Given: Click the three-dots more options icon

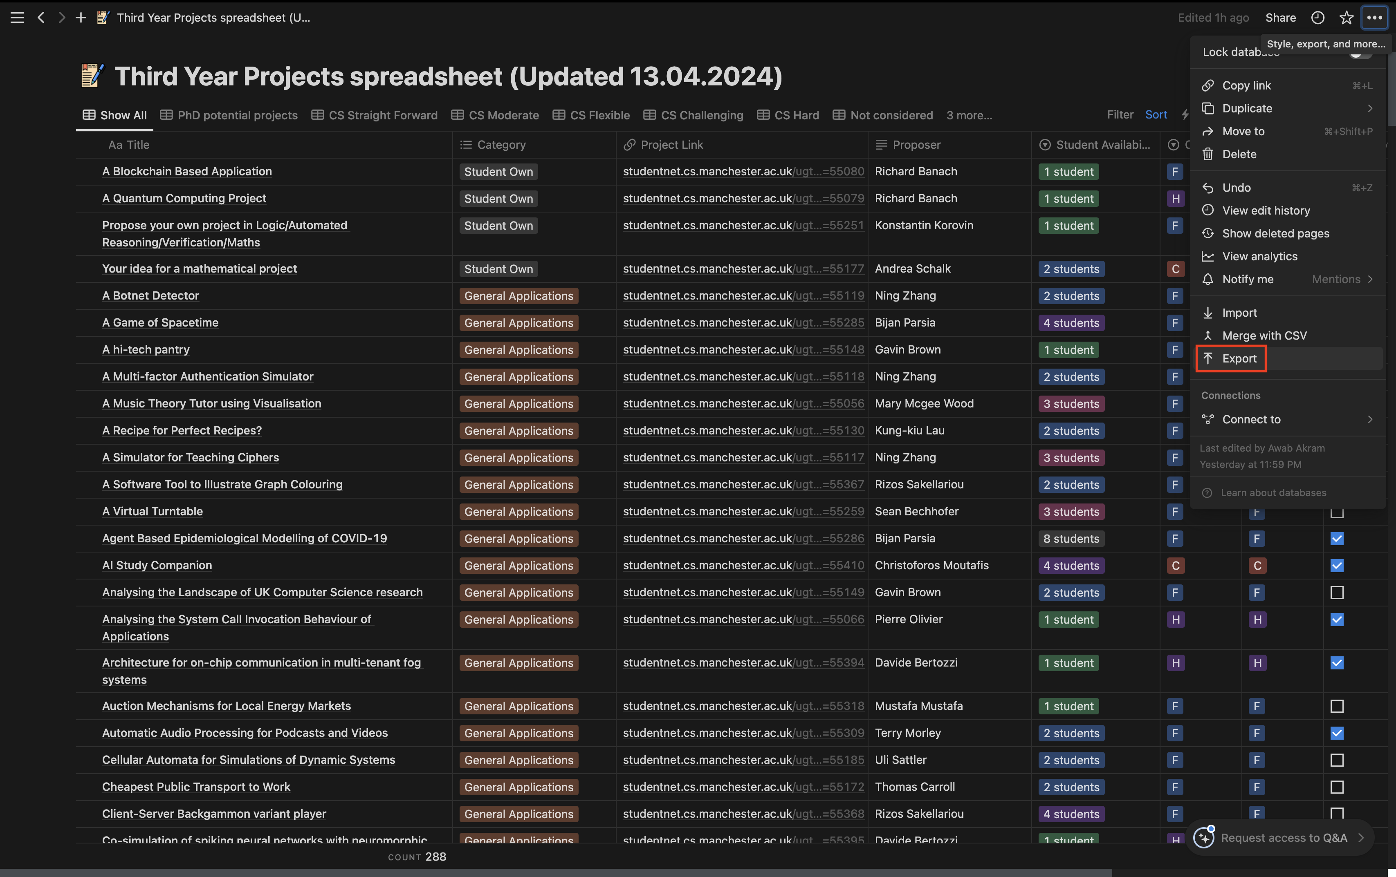Looking at the screenshot, I should (x=1375, y=18).
